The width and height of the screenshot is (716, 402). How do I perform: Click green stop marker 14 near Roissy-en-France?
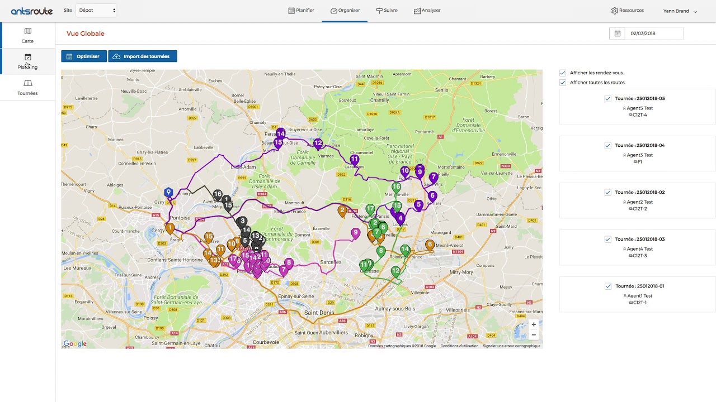click(405, 250)
